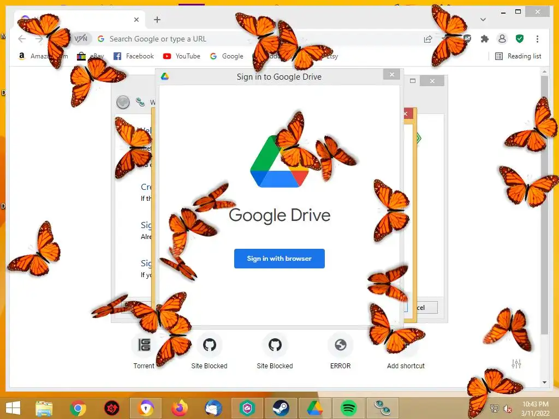Viewport: 559px width, 419px height.
Task: Click the browser vertical scrollbar
Action: 544,205
